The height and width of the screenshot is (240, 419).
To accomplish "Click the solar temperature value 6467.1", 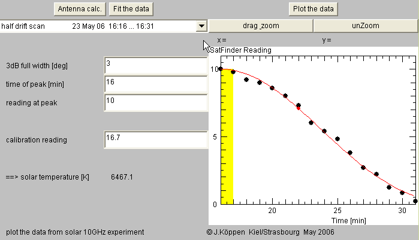I will click(x=122, y=177).
